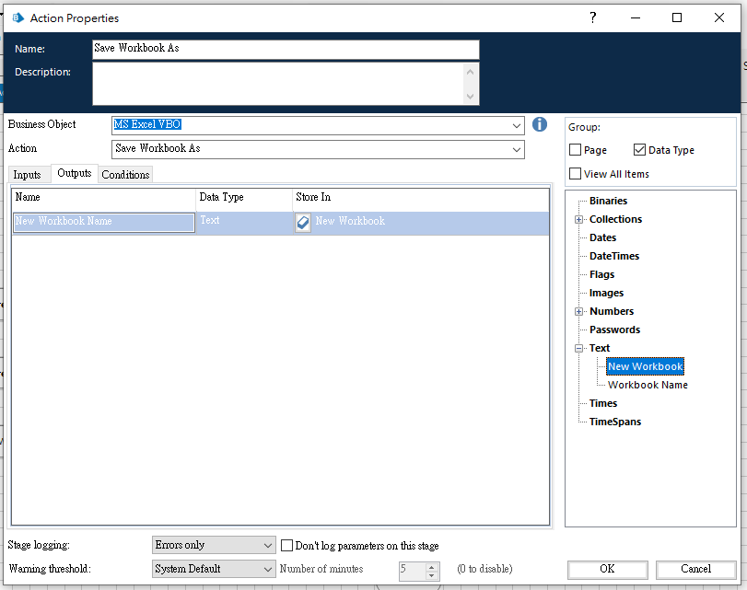Click the Cancel button
Image resolution: width=747 pixels, height=590 pixels.
695,569
